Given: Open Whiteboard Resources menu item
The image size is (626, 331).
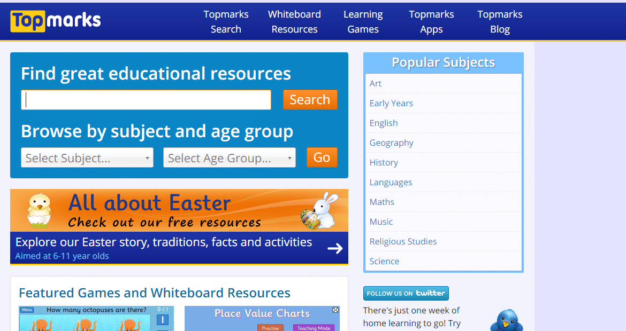Looking at the screenshot, I should [295, 21].
